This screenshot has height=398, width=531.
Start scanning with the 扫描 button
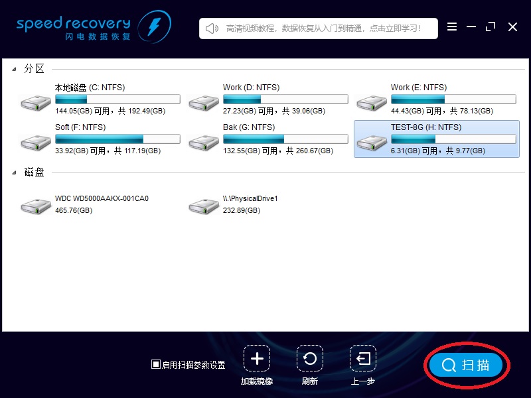coord(466,365)
